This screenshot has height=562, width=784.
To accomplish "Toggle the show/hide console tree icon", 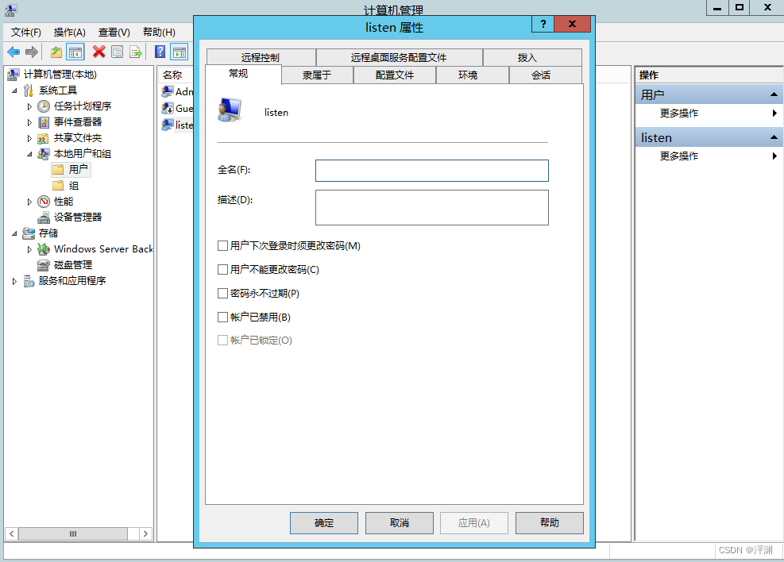I will (75, 52).
